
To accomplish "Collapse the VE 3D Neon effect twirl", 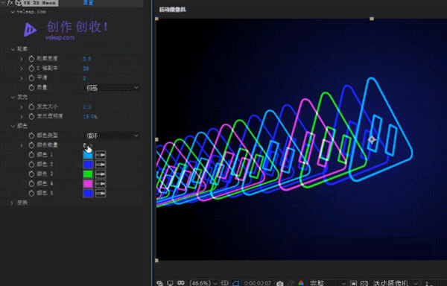I will pos(3,2).
